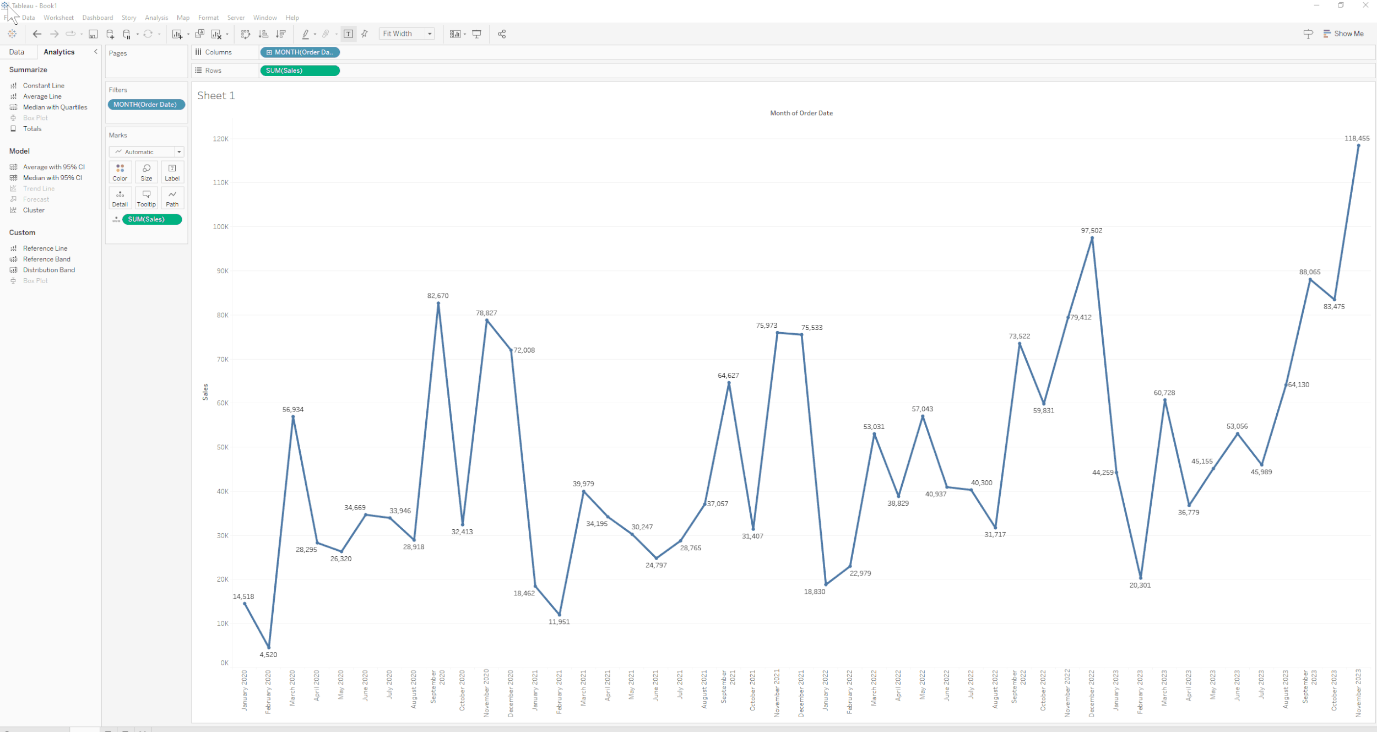Click the Duplicate worksheet icon

[199, 34]
